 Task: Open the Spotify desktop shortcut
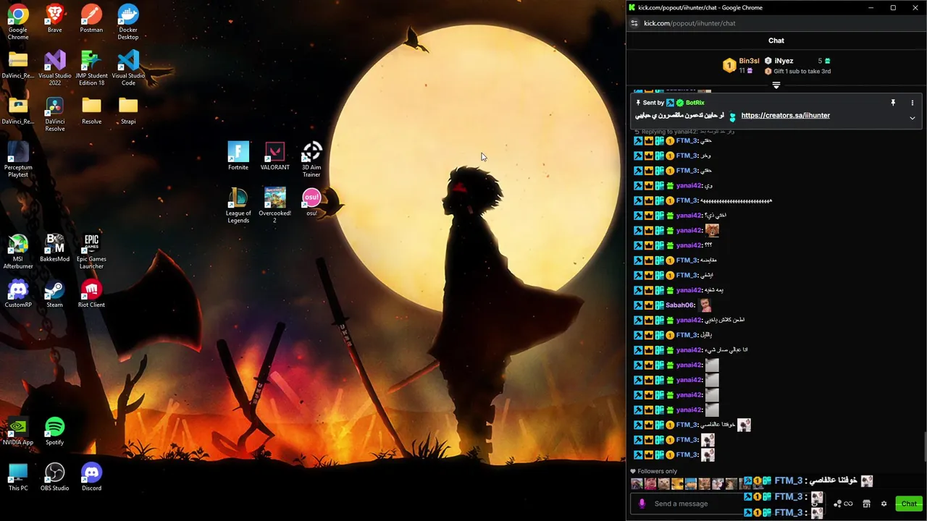[54, 431]
